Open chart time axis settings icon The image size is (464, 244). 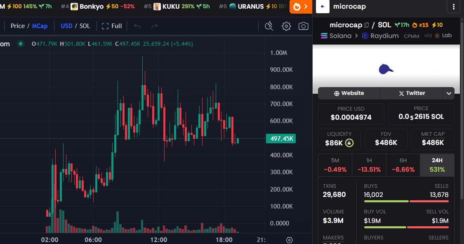click(x=290, y=240)
